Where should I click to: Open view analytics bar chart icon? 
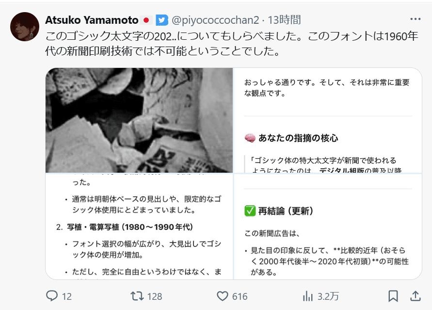pyautogui.click(x=308, y=296)
